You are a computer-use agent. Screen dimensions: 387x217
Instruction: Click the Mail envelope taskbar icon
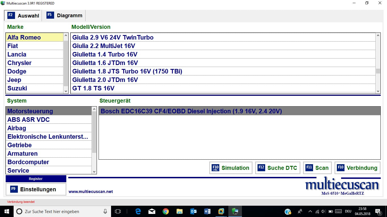tap(152, 211)
